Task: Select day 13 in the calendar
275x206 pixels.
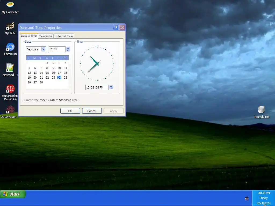Action: [35, 73]
